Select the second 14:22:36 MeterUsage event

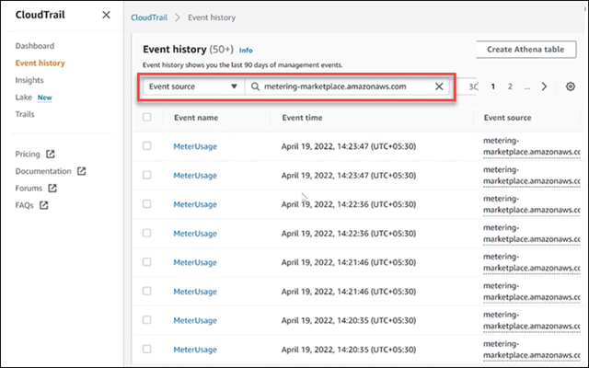click(147, 233)
